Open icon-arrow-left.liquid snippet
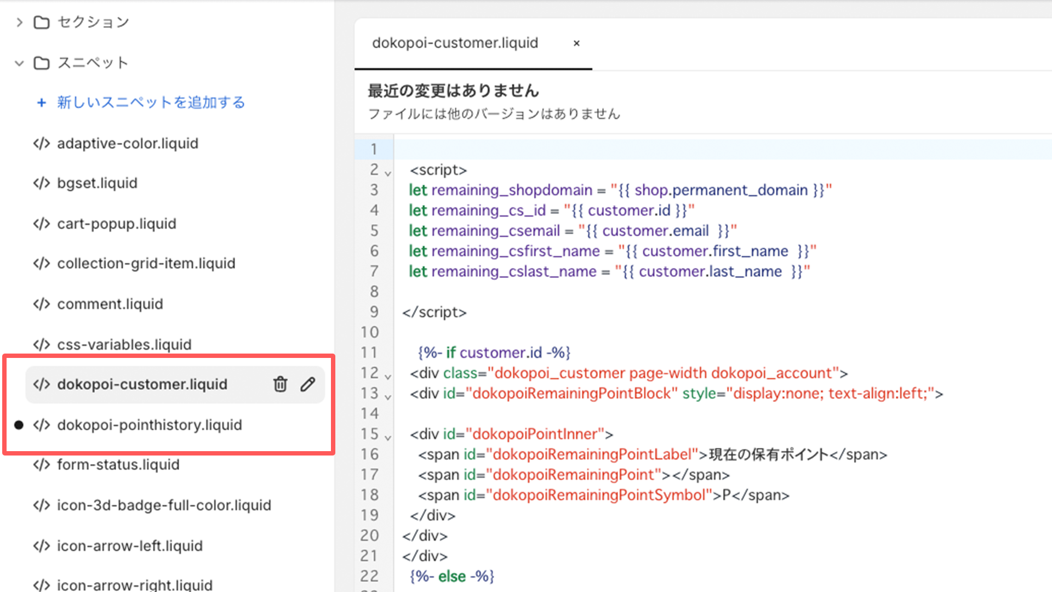 click(130, 546)
